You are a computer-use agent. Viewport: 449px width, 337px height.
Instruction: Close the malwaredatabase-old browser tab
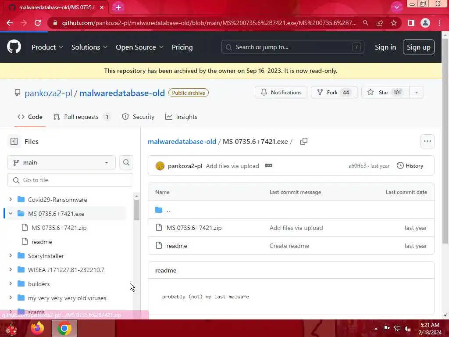(102, 7)
